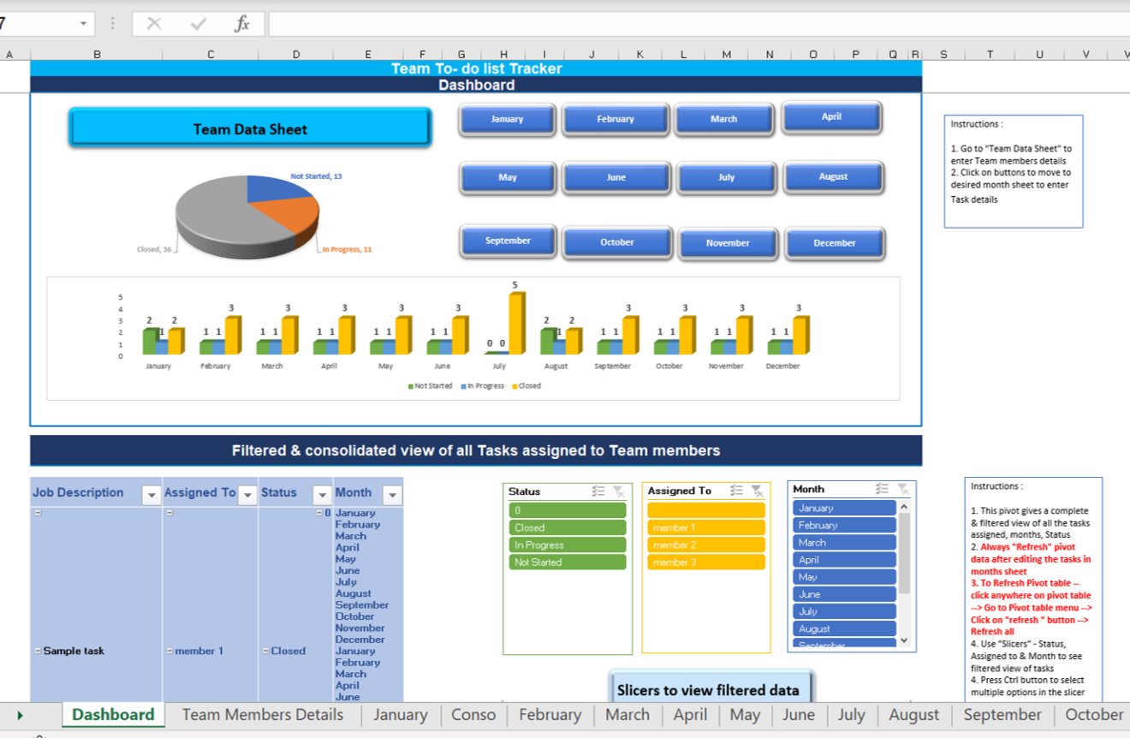Click the sheet tab scroll arrow
Screen dimensions: 1130x738
click(20, 715)
